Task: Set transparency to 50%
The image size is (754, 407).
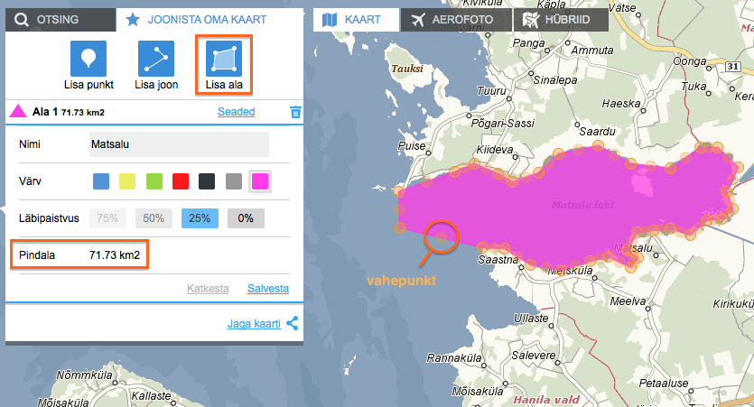Action: [153, 217]
